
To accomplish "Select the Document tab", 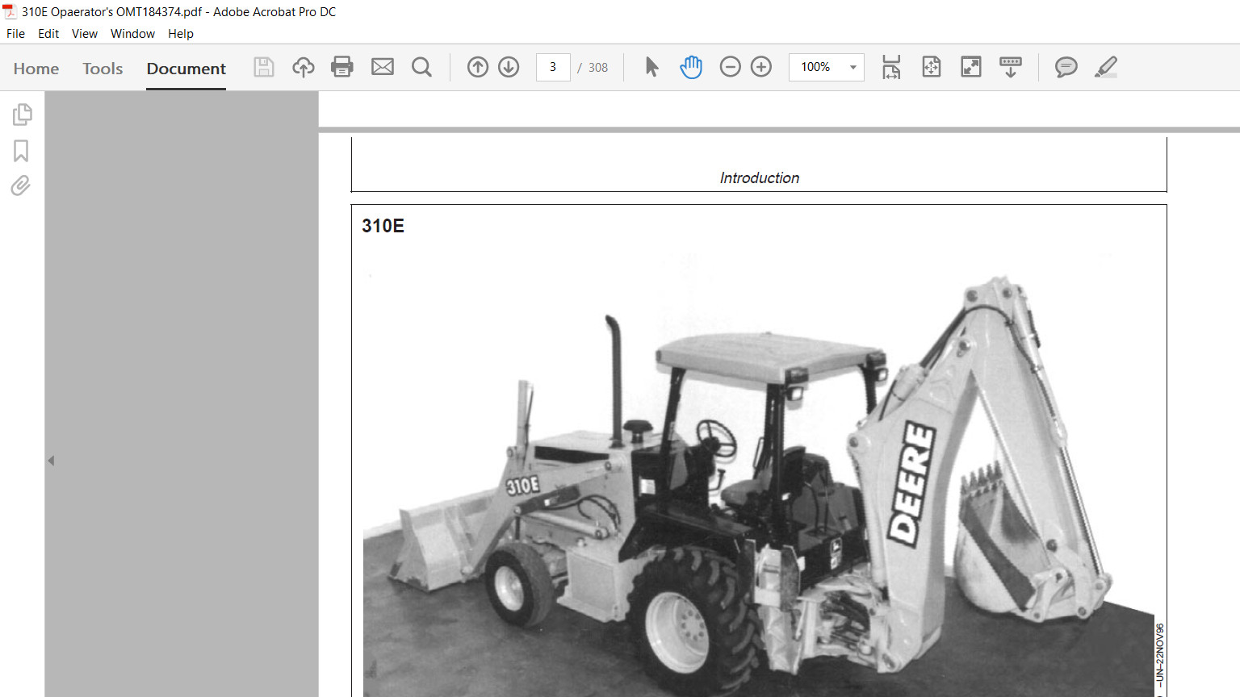I will 186,69.
